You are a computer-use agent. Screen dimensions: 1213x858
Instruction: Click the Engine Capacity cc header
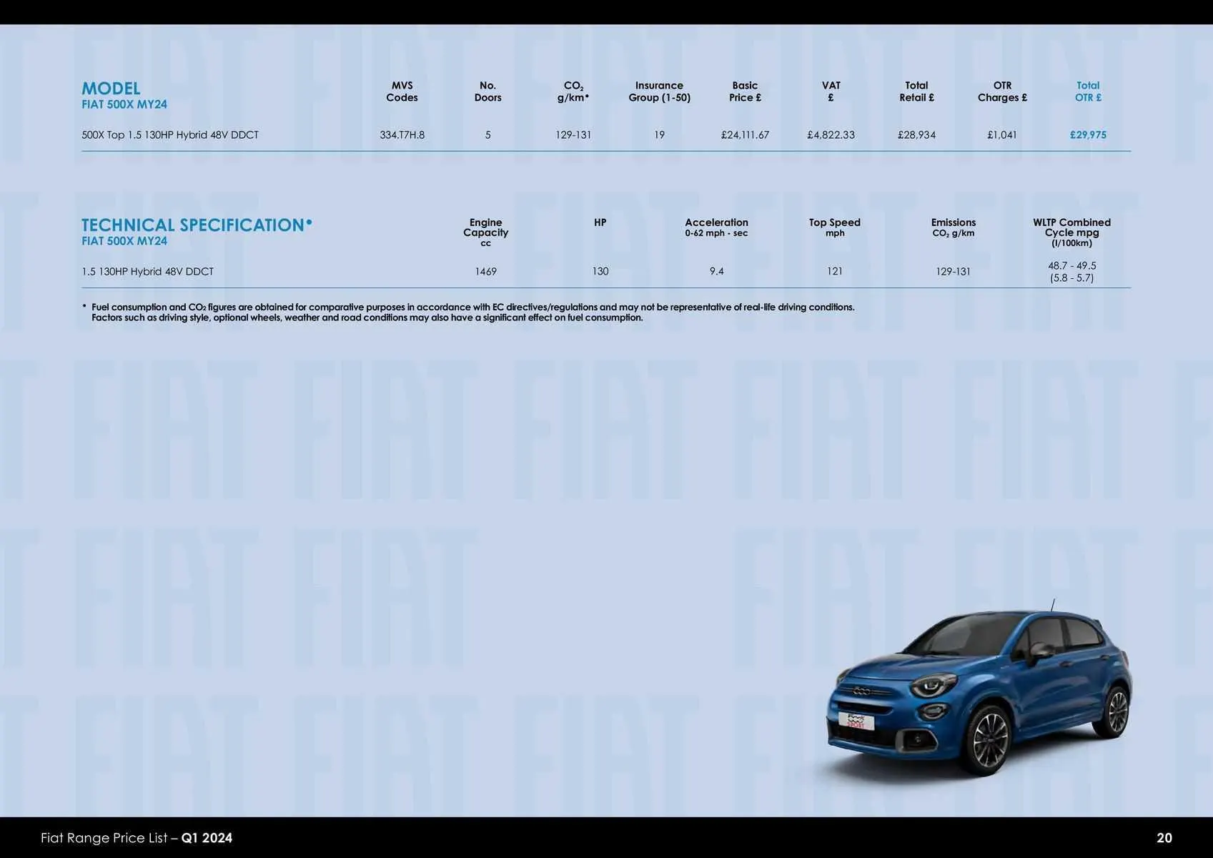(485, 232)
